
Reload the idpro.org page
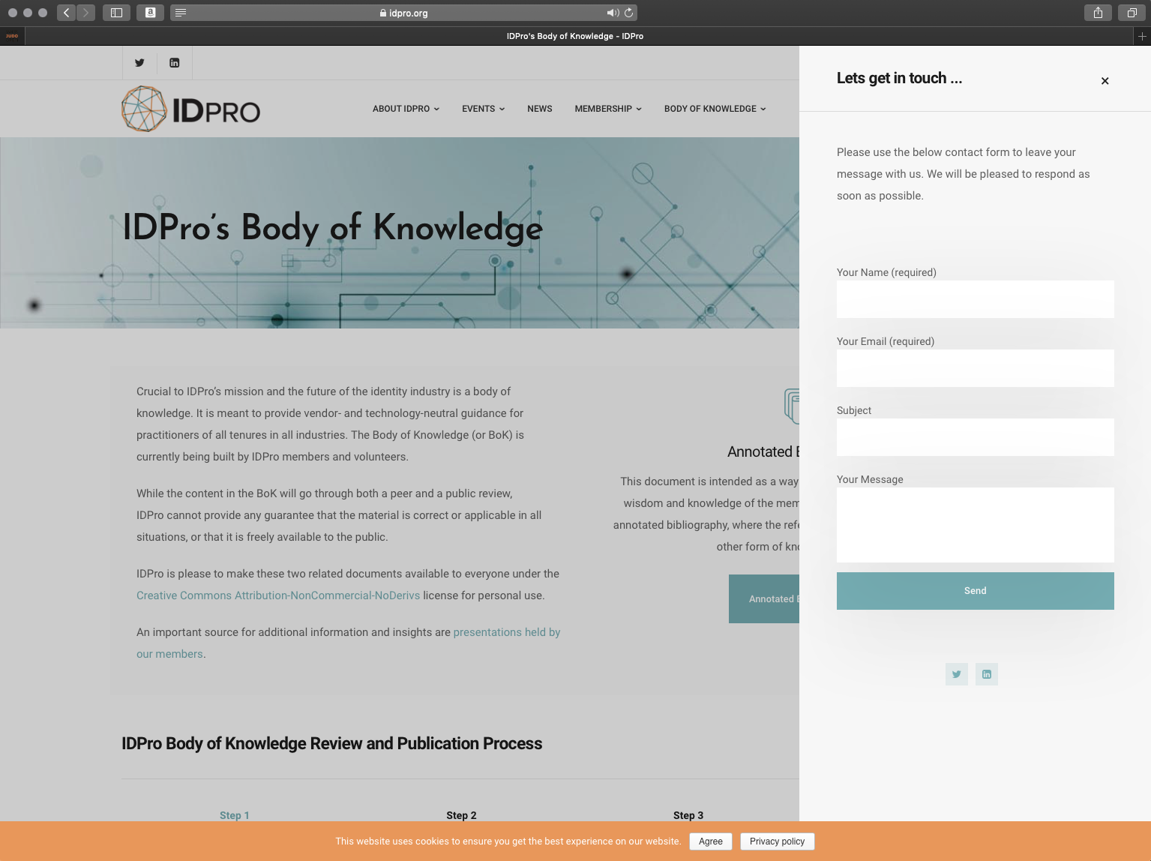pos(628,13)
